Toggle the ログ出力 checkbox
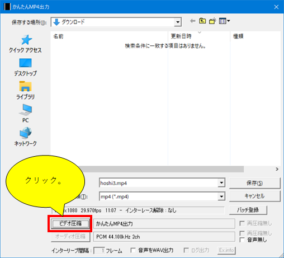The image size is (284, 258). coord(186,250)
